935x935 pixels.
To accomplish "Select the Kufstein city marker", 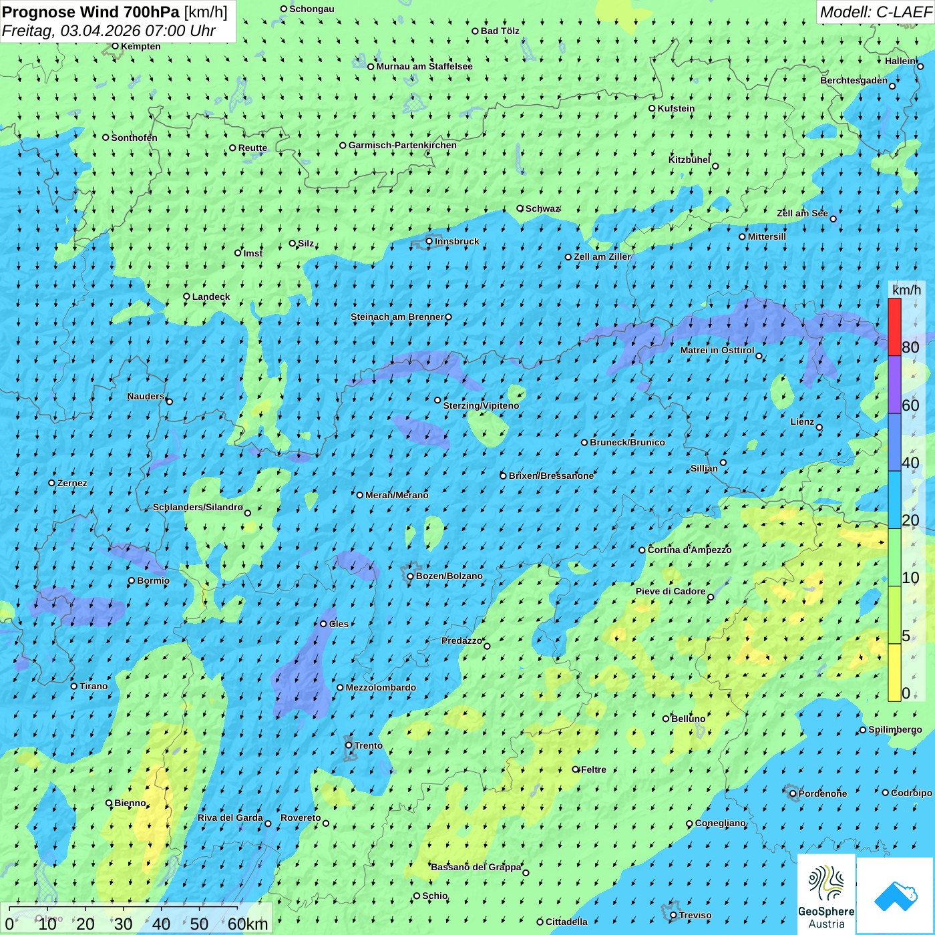I will coord(652,108).
